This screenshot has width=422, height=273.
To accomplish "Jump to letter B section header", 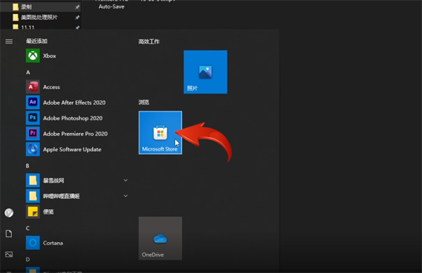I will pyautogui.click(x=27, y=166).
